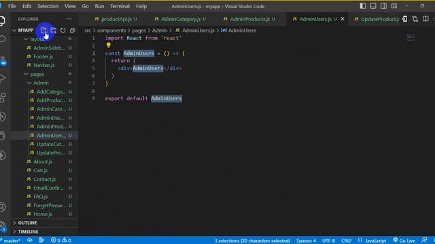
Task: Synchronize changes cloud icon in status bar
Action: [30, 240]
